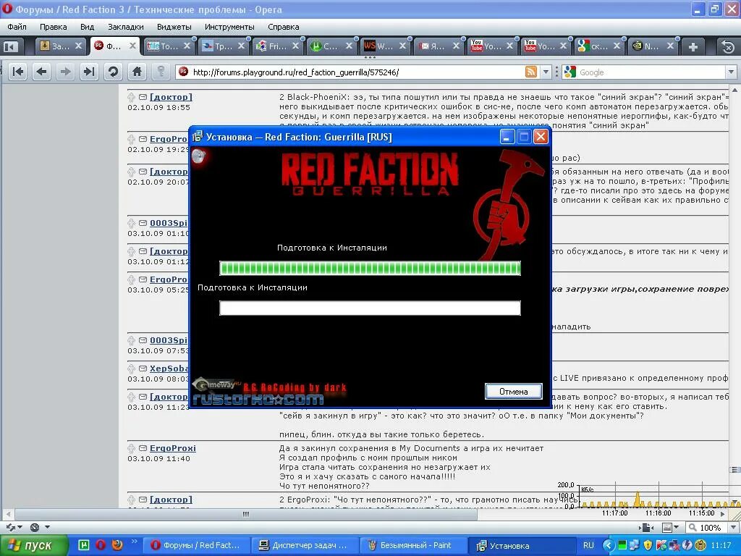Screen dimensions: 741x556
Task: Click the Windows пуск start button
Action: (x=34, y=546)
